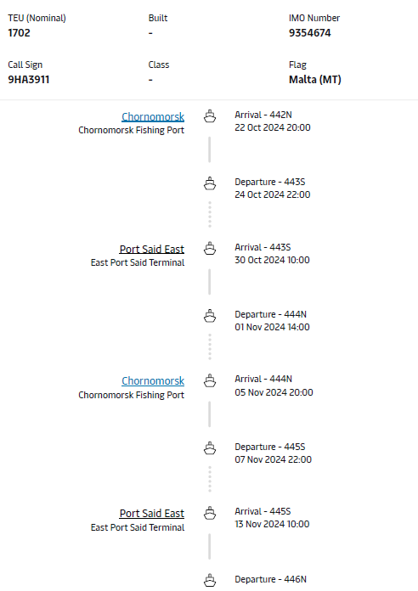
Task: Open Chornomorsk link for 05 Nov arrival
Action: tap(153, 381)
